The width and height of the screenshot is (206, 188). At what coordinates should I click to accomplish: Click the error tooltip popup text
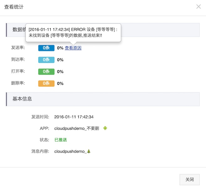[73, 32]
